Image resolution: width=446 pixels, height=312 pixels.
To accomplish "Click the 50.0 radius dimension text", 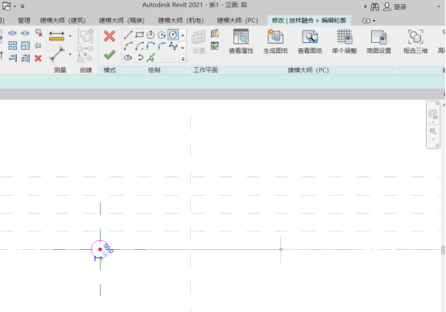I will coord(109,248).
